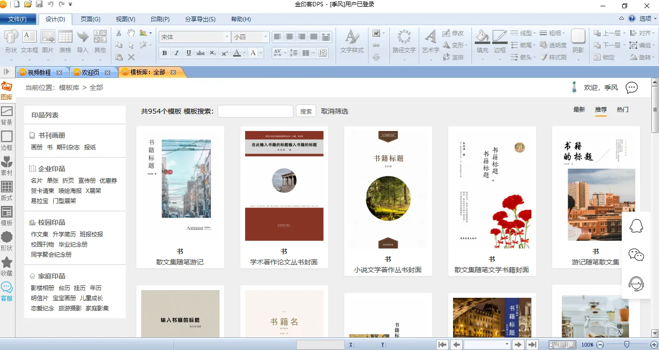Switch to the 欢迎页 document tab

tap(90, 73)
